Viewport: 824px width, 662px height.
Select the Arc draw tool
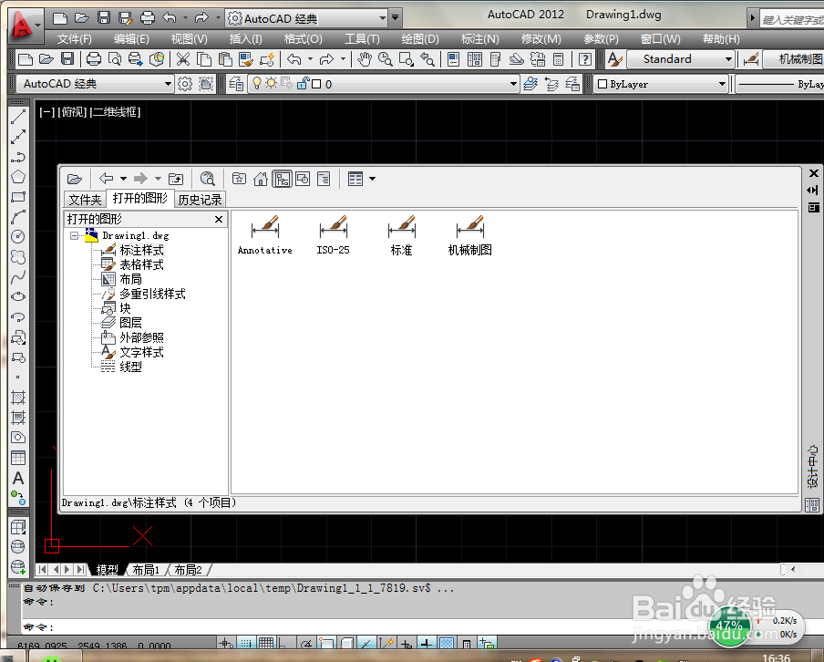coord(18,217)
